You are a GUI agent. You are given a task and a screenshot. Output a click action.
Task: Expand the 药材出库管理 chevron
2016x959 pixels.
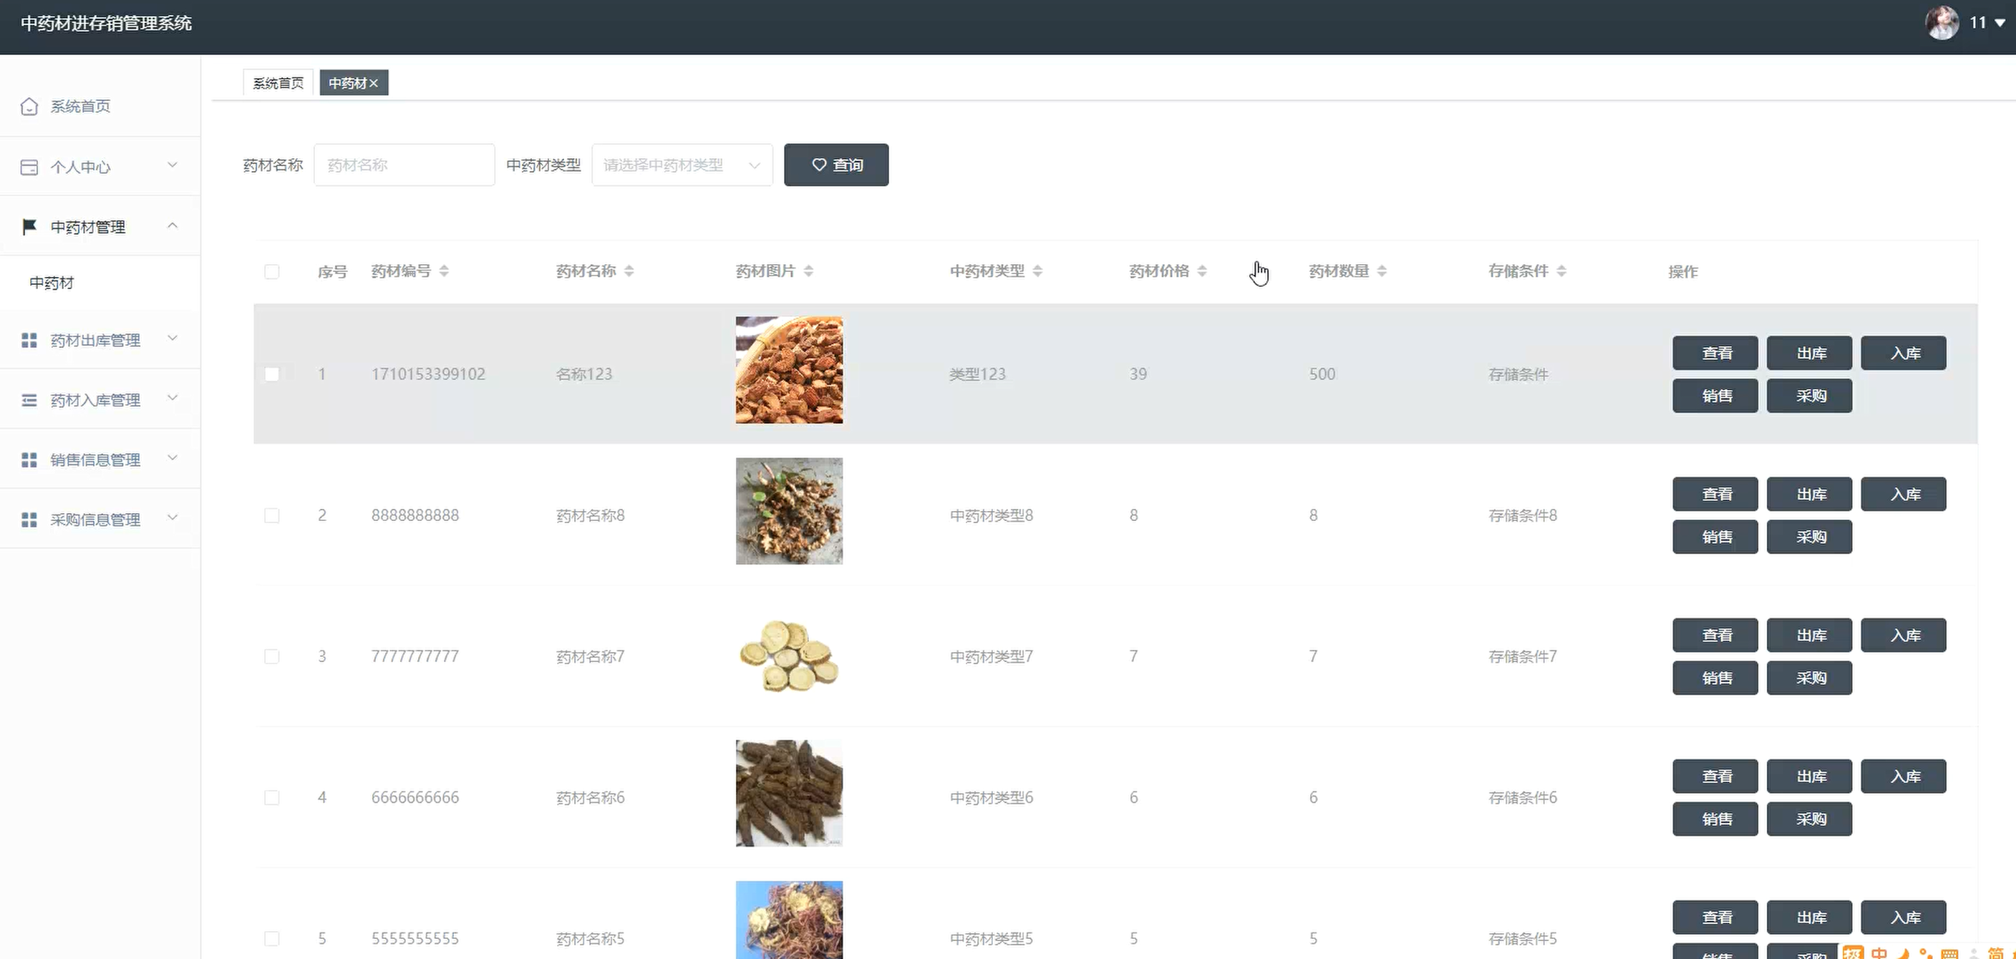(173, 339)
